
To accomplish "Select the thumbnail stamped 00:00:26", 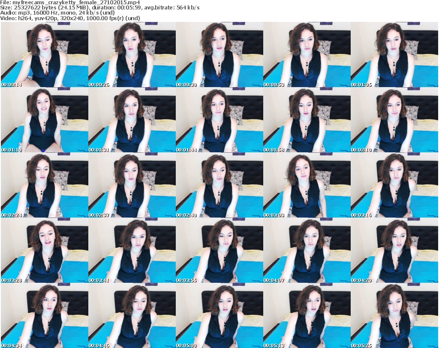I will click(132, 54).
